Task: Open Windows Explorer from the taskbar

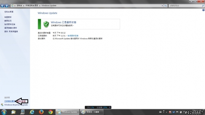Action: pyautogui.click(x=13, y=112)
